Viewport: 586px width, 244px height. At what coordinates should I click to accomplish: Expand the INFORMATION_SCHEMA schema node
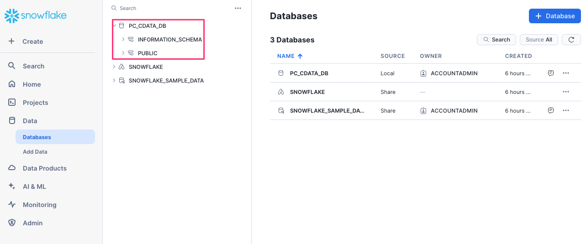pyautogui.click(x=123, y=40)
